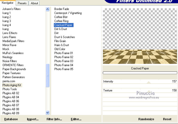Choose the Photo Frame 05 filter
Image resolution: width=178 pixels, height=124 pixels.
coord(64,69)
